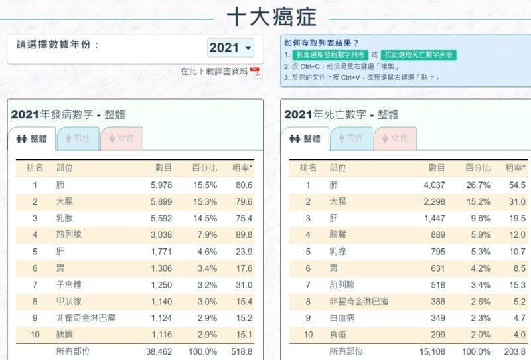
Task: Click 部位 header in incidence table
Action: [x=64, y=168]
